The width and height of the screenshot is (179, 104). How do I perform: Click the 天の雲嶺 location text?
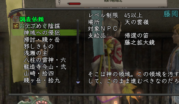click(137, 22)
